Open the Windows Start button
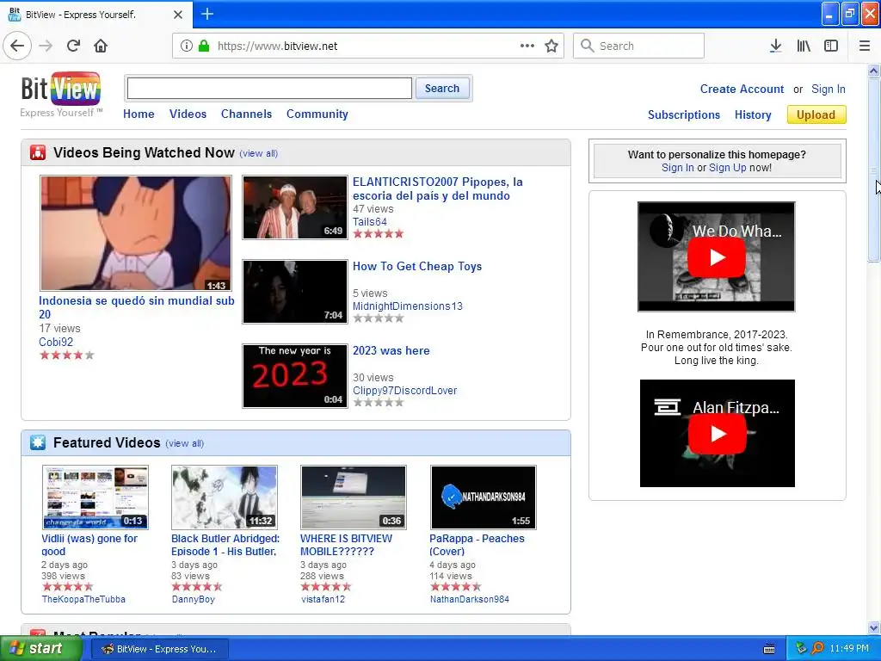The image size is (881, 661). 40,649
